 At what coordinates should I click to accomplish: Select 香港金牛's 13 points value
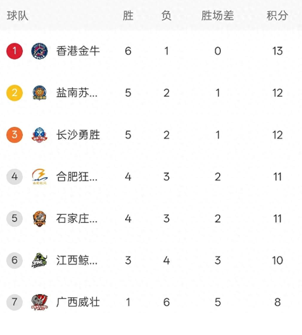278,51
